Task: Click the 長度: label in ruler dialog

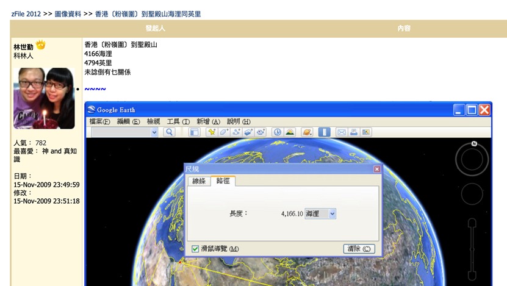Action: point(239,213)
